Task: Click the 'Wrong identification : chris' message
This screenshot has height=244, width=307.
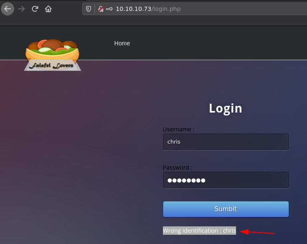Action: (199, 231)
